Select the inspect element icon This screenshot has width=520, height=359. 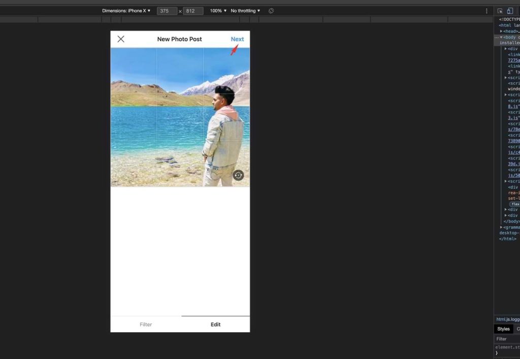[x=501, y=10]
